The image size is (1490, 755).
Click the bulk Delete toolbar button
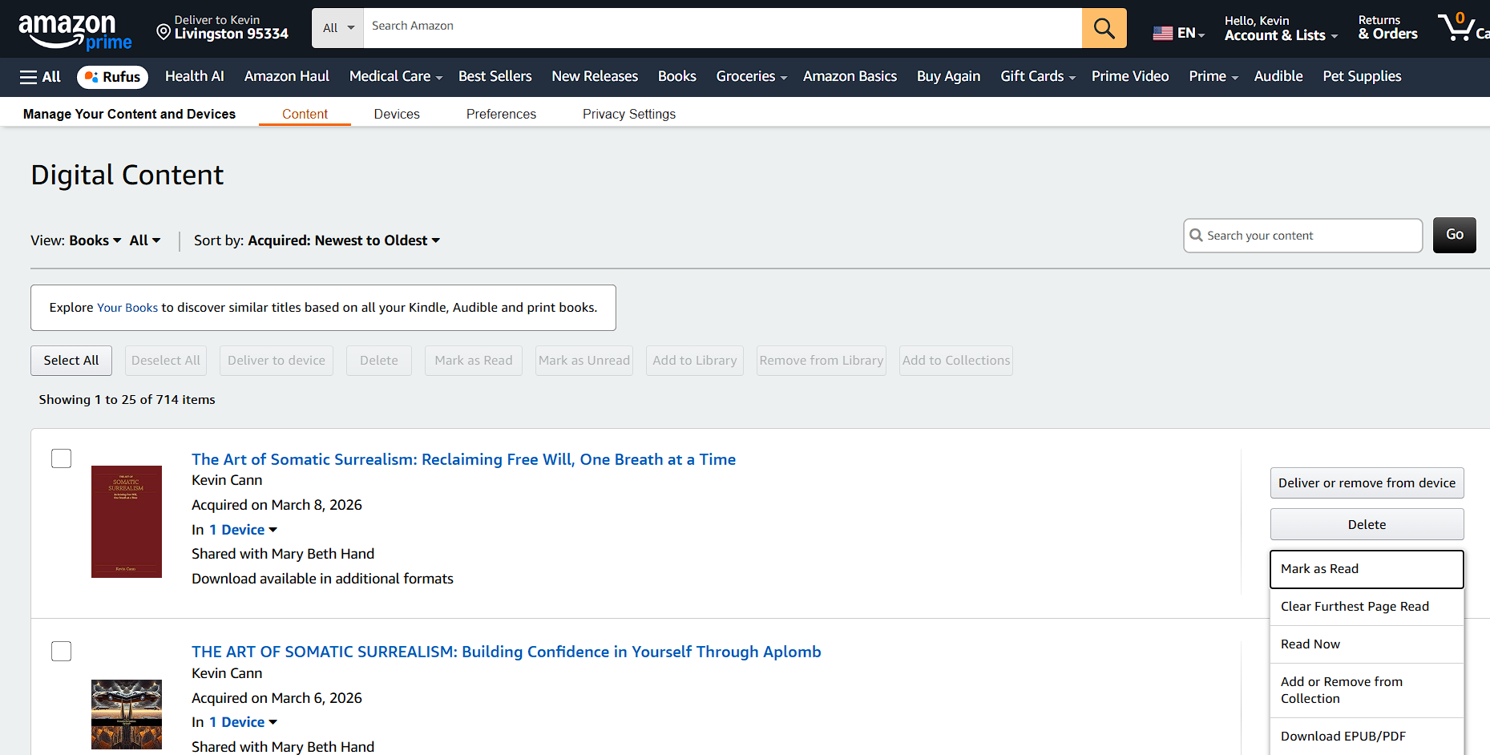tap(379, 361)
